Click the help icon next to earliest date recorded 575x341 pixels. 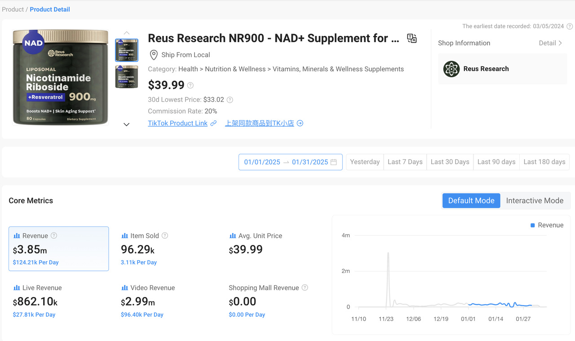click(x=570, y=26)
